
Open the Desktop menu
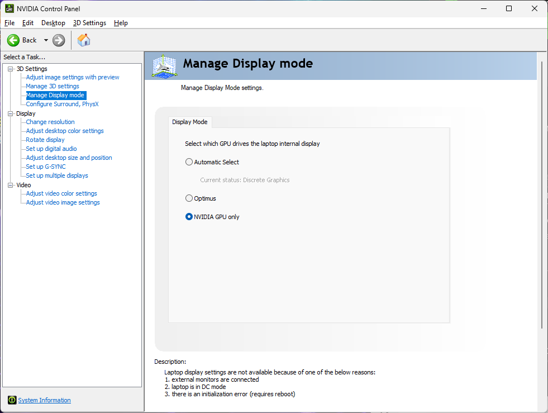click(53, 23)
